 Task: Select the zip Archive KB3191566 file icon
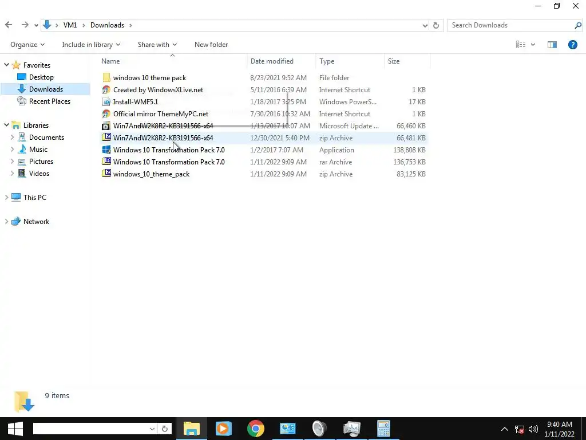[x=106, y=137]
